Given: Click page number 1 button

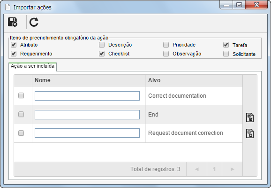Looking at the screenshot, I should coord(214,169).
